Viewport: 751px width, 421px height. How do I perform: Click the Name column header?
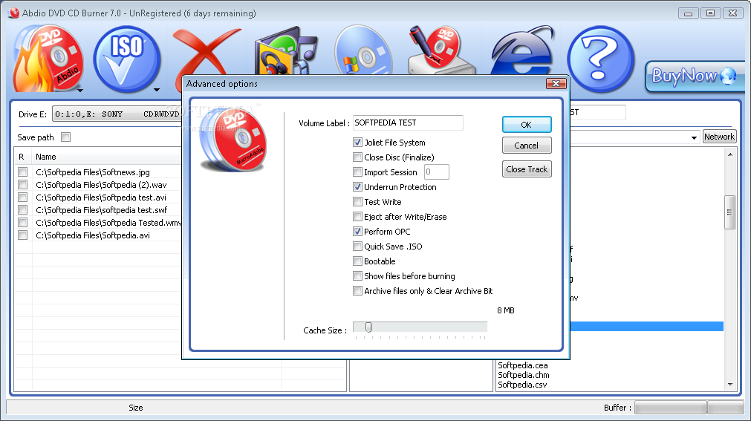(46, 157)
